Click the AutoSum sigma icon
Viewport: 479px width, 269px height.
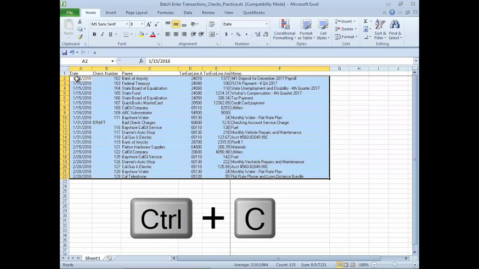pos(366,21)
